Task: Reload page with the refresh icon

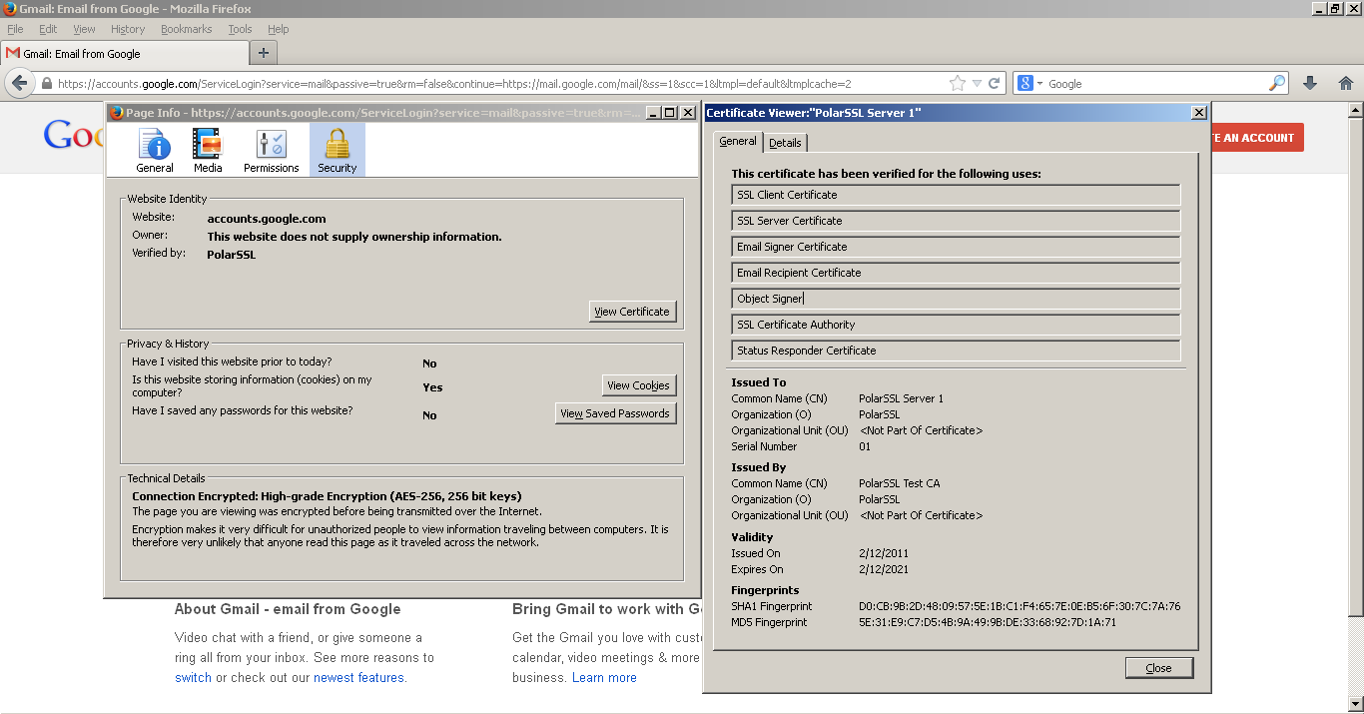Action: click(995, 84)
